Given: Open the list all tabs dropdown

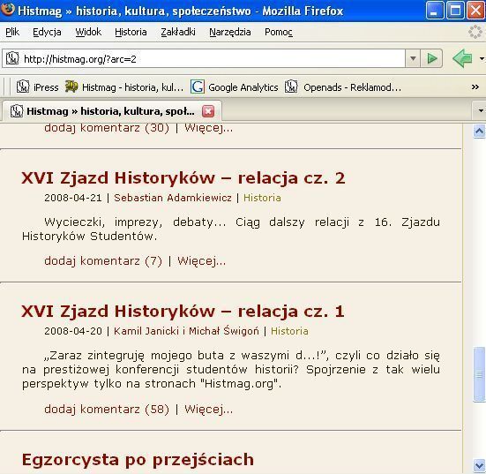Looking at the screenshot, I should point(481,110).
